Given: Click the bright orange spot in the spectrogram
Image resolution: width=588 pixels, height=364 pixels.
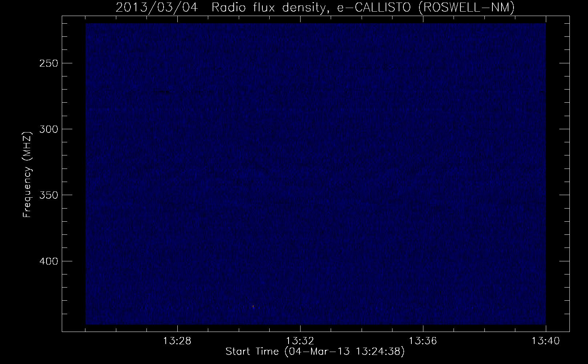Looking at the screenshot, I should (253, 307).
